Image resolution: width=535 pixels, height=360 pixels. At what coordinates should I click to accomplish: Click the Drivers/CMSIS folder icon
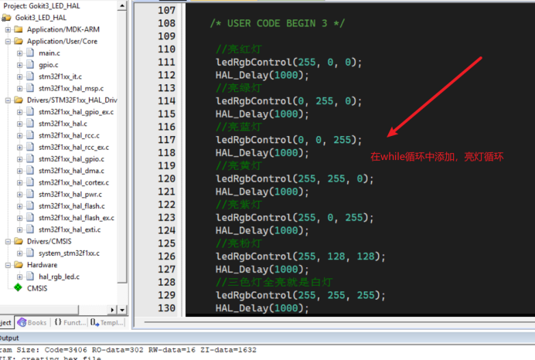[x=19, y=241]
